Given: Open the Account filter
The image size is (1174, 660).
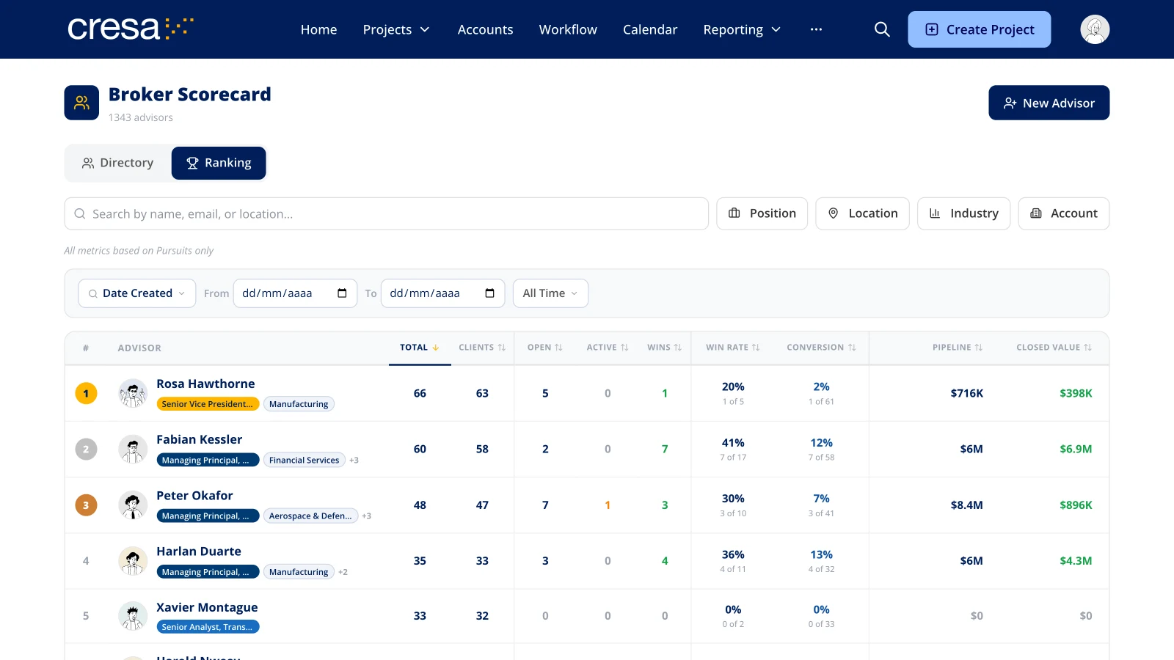Looking at the screenshot, I should tap(1064, 213).
